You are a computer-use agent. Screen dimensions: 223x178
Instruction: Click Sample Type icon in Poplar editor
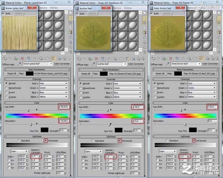(x=219, y=13)
